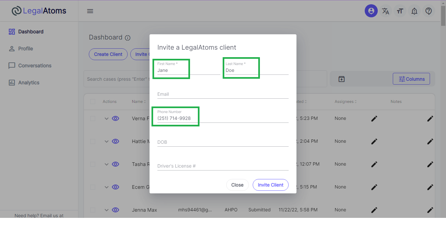Screen dimensions: 446x228
Task: Open Profile in the sidebar
Action: (x=21, y=49)
